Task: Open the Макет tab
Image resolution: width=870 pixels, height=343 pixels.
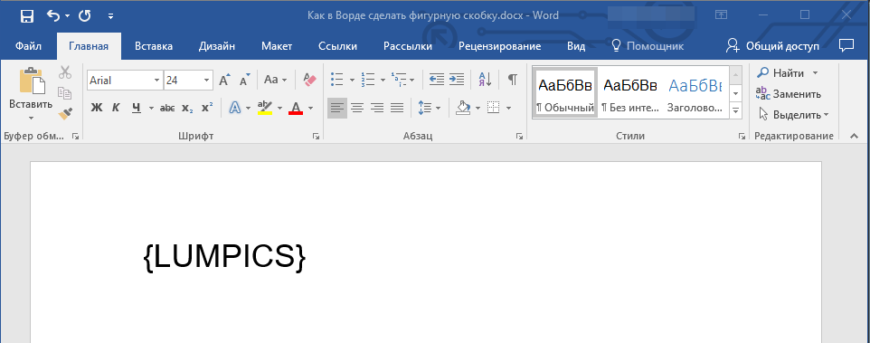Action: click(x=277, y=46)
